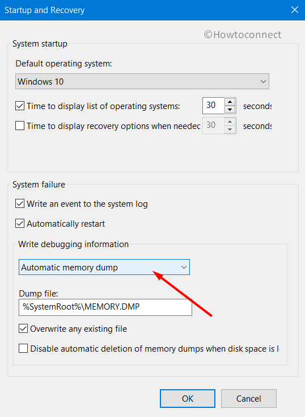305x417 pixels.
Task: Toggle Write an event to the system log
Action: click(20, 204)
